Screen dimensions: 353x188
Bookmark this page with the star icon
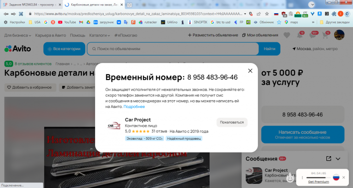pos(267,14)
